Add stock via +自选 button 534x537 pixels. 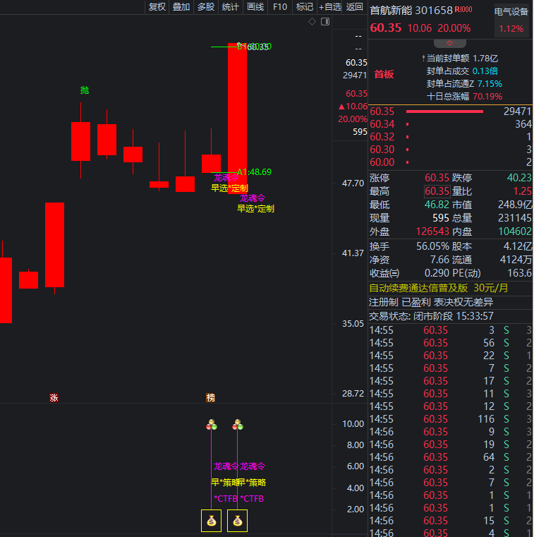329,7
